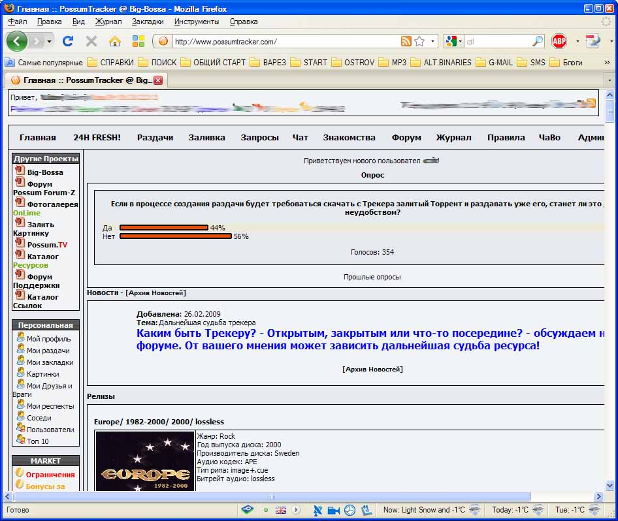Open the Топ 10 sidebar link
Viewport: 618px width, 521px height.
tap(37, 441)
